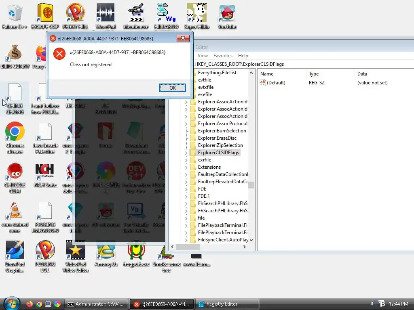Launch Firefox from the quick launch bar
Screen dimensions: 414x310
click(29, 304)
